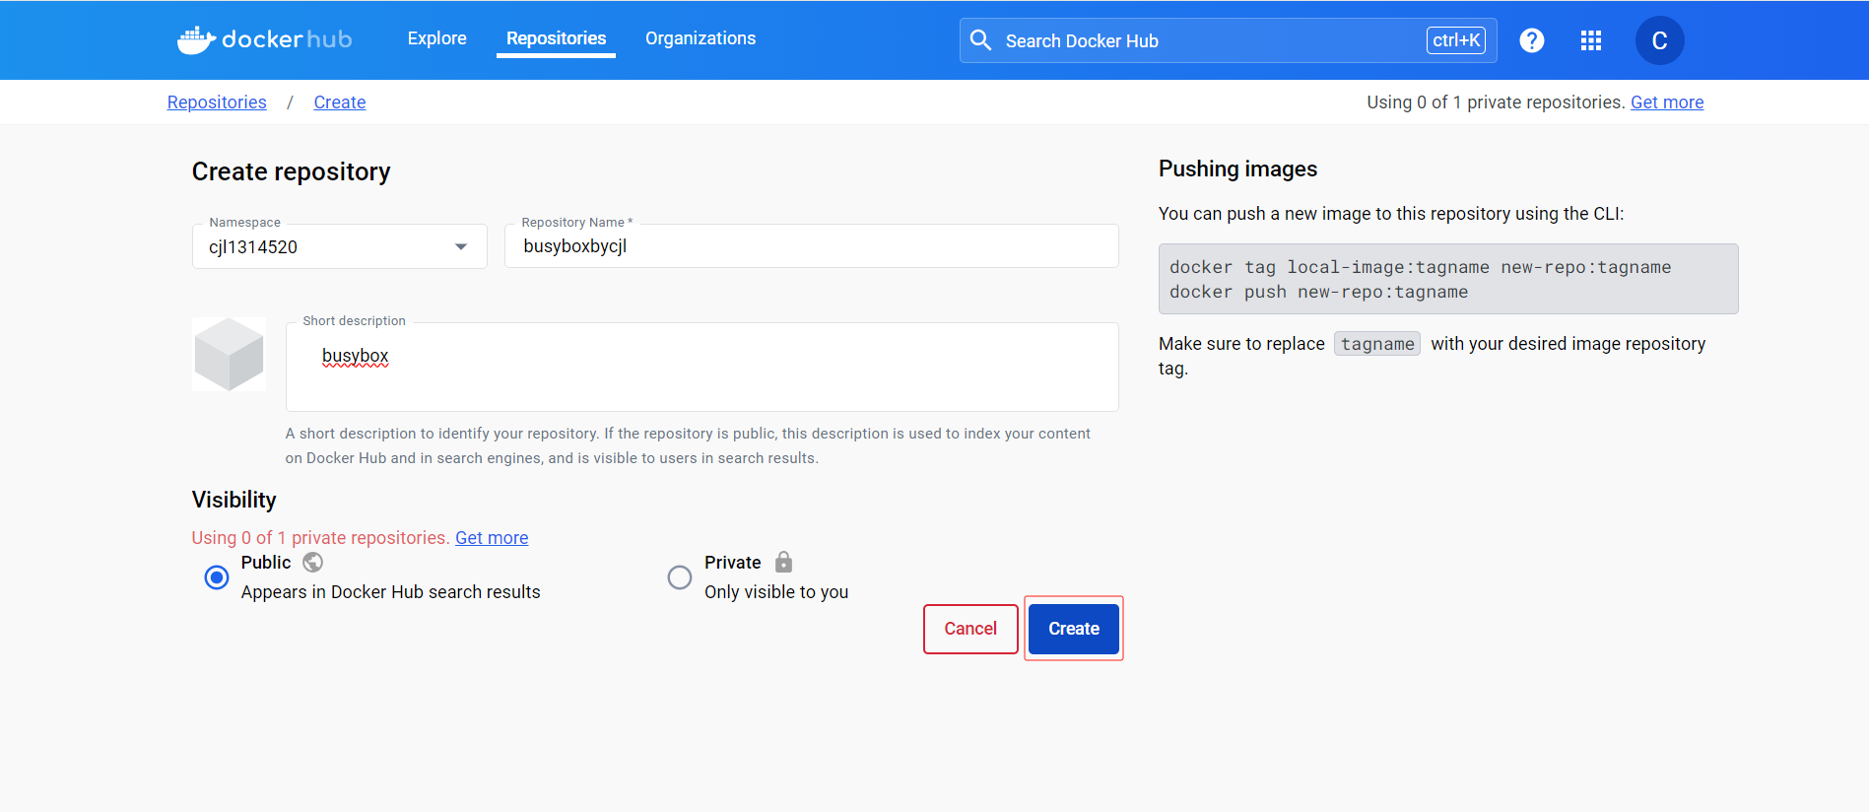Click the Pushing images heading

(1237, 169)
